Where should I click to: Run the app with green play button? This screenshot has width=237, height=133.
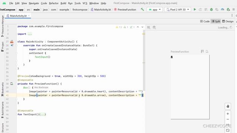[195, 10]
